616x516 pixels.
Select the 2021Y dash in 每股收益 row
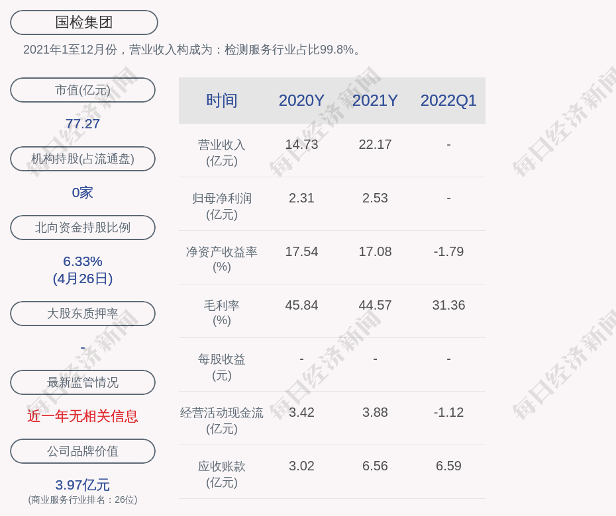click(375, 359)
